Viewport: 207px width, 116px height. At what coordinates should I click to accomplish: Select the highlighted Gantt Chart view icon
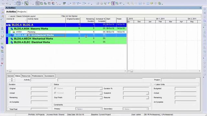tap(19, 4)
